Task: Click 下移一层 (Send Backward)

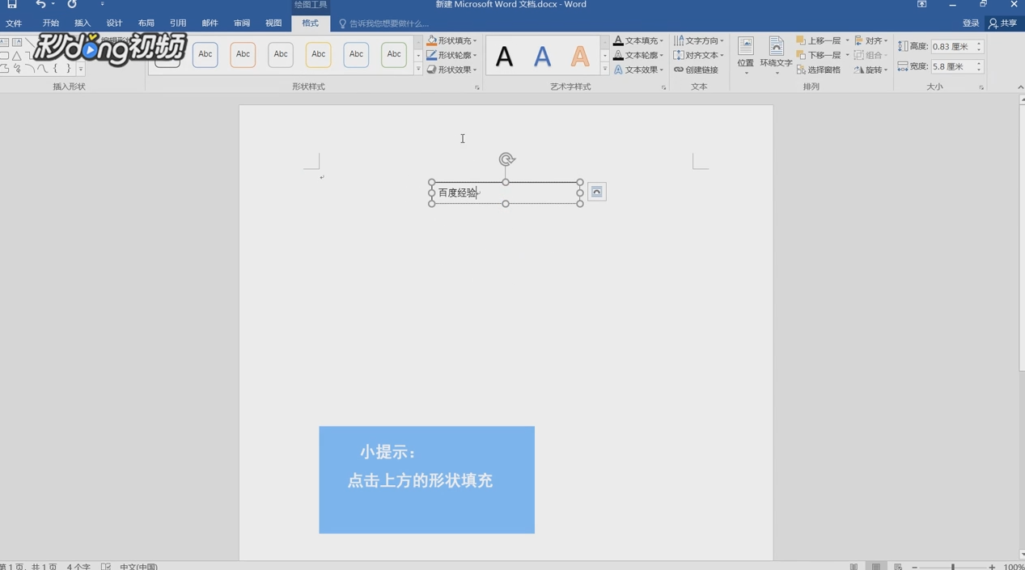Action: (818, 55)
